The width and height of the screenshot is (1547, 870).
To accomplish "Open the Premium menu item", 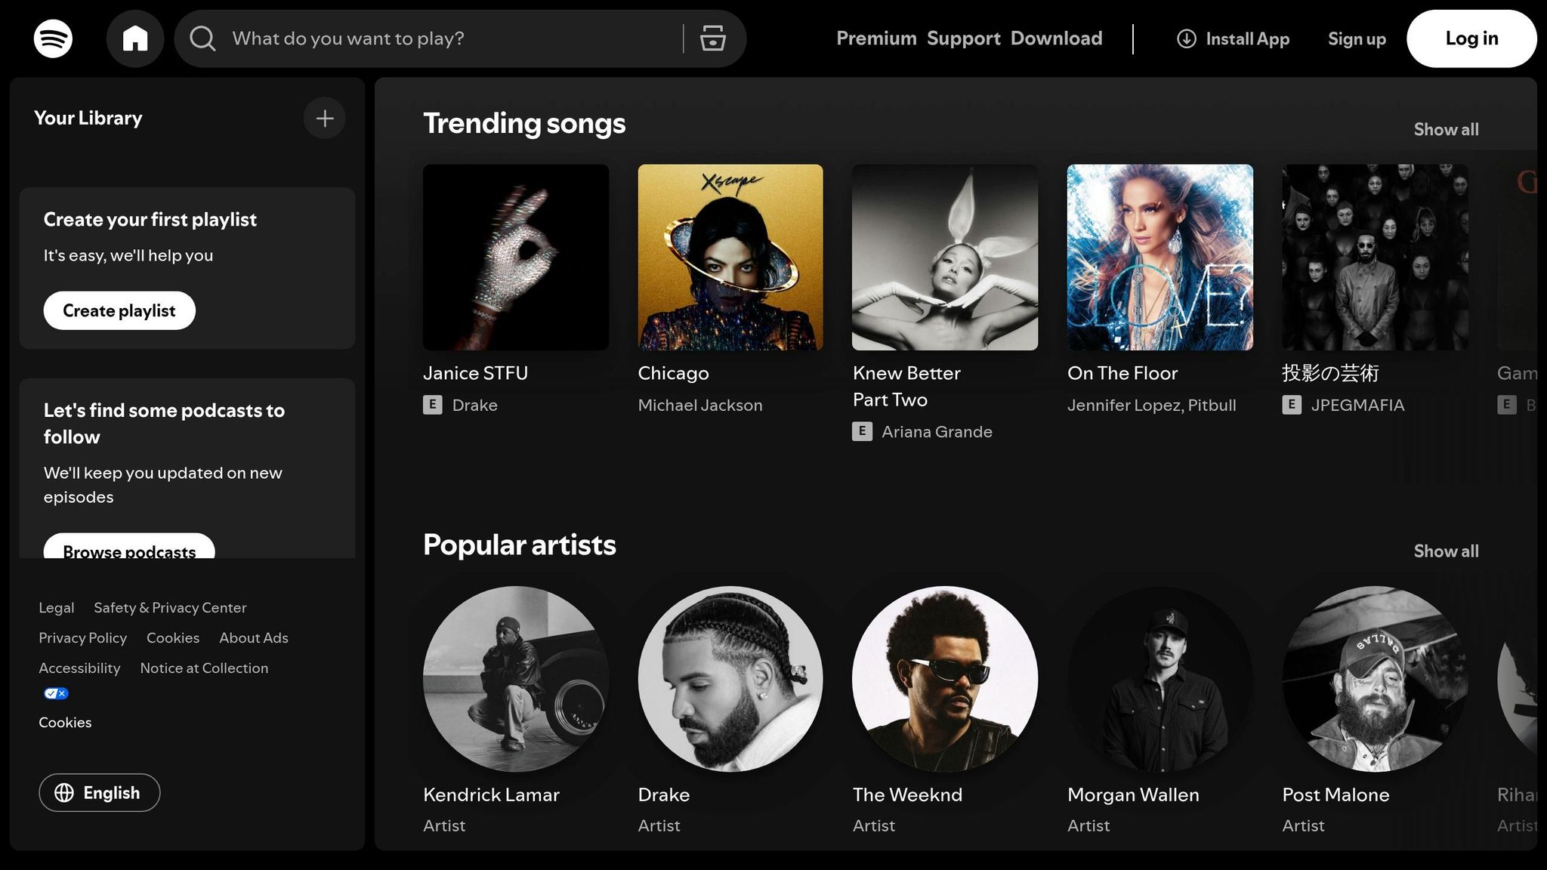I will 876,39.
